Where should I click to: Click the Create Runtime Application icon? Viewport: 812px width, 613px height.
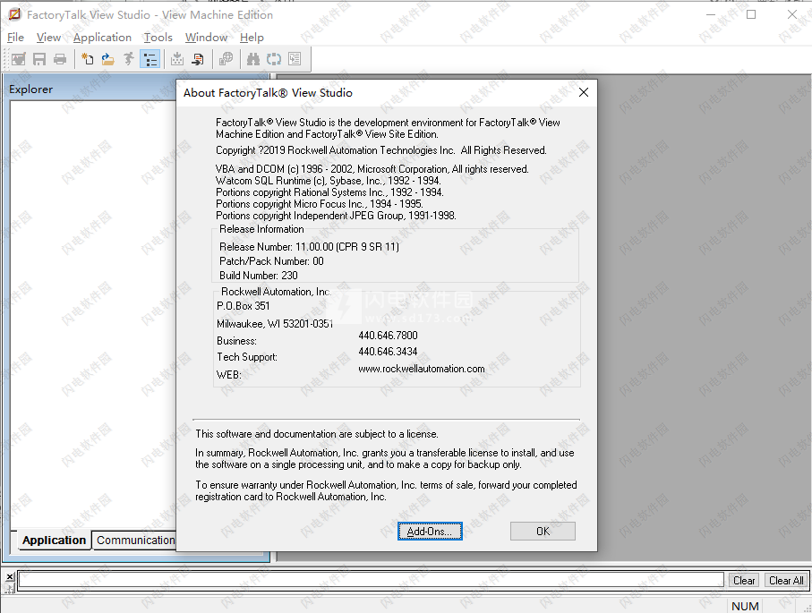177,59
